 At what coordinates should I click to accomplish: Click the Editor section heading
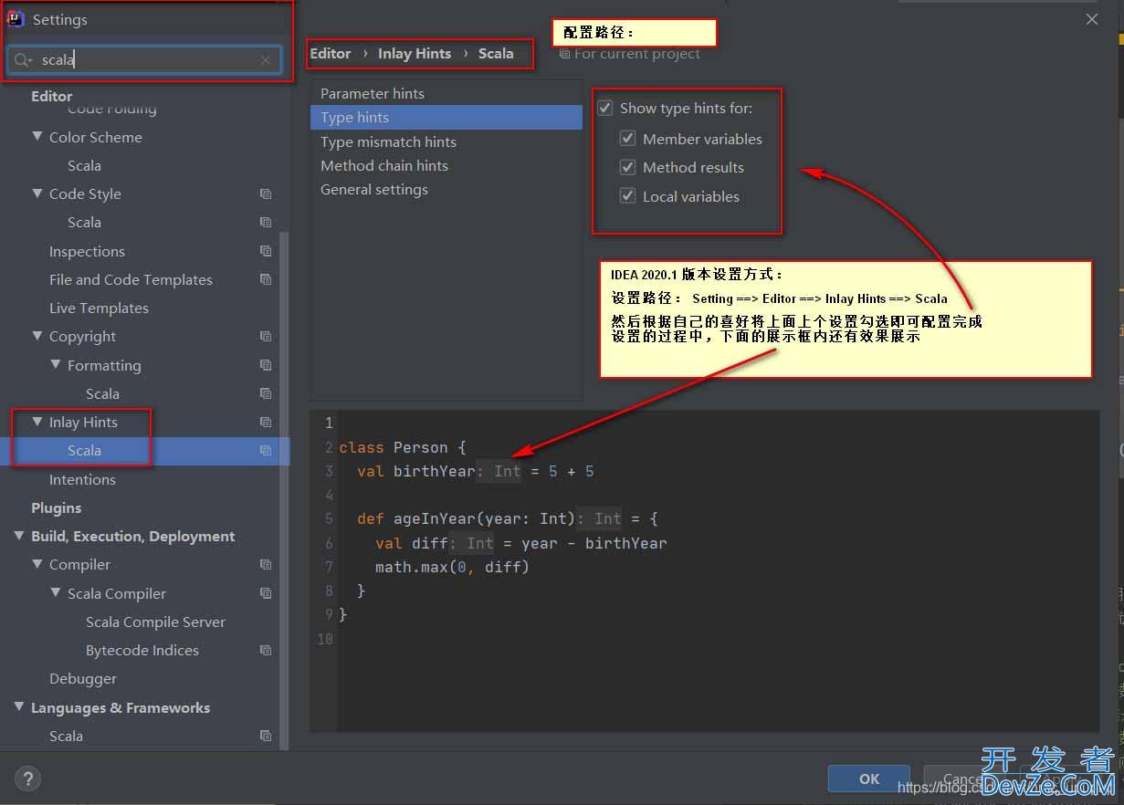pyautogui.click(x=52, y=96)
